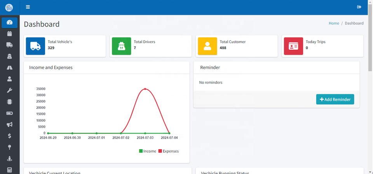Click the Total Vehicle's truck tile icon
The image size is (373, 174).
pos(35,46)
